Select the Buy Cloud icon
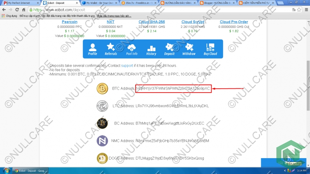 (210, 49)
